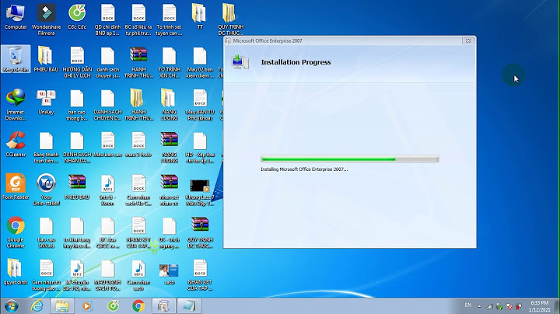Image resolution: width=560 pixels, height=314 pixels.
Task: Launch Your Uninstaller shortcut
Action: (46, 190)
